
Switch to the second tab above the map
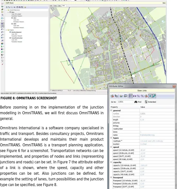55,6
